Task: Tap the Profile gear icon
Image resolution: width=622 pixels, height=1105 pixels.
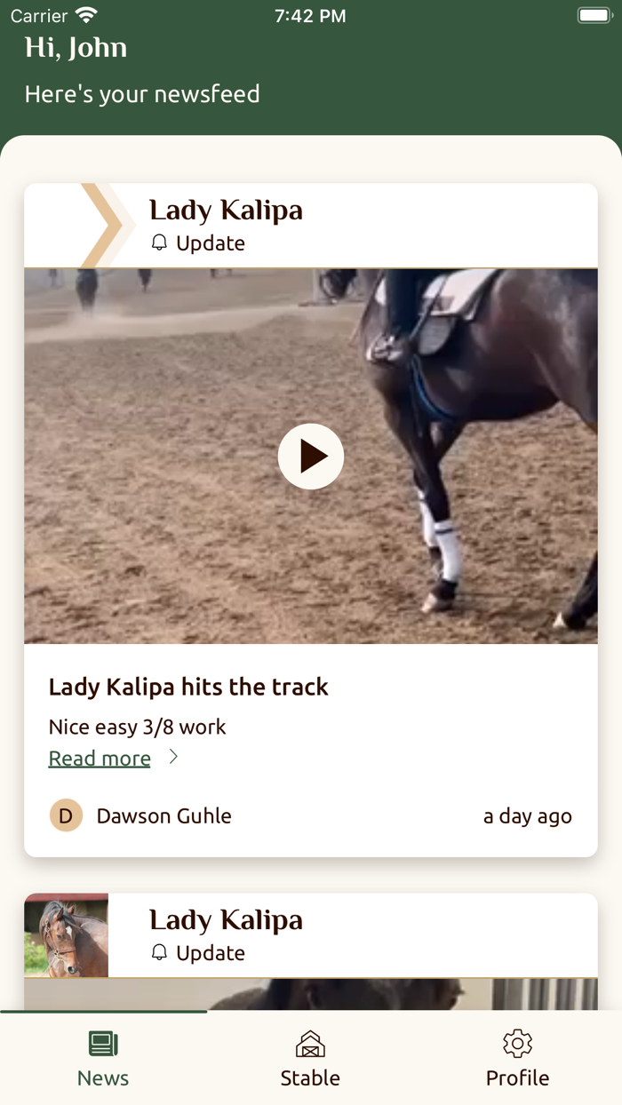Action: (x=517, y=1044)
